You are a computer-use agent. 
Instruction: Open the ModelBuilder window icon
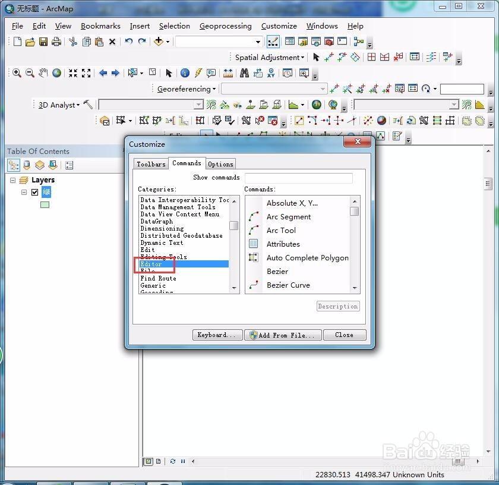point(359,42)
